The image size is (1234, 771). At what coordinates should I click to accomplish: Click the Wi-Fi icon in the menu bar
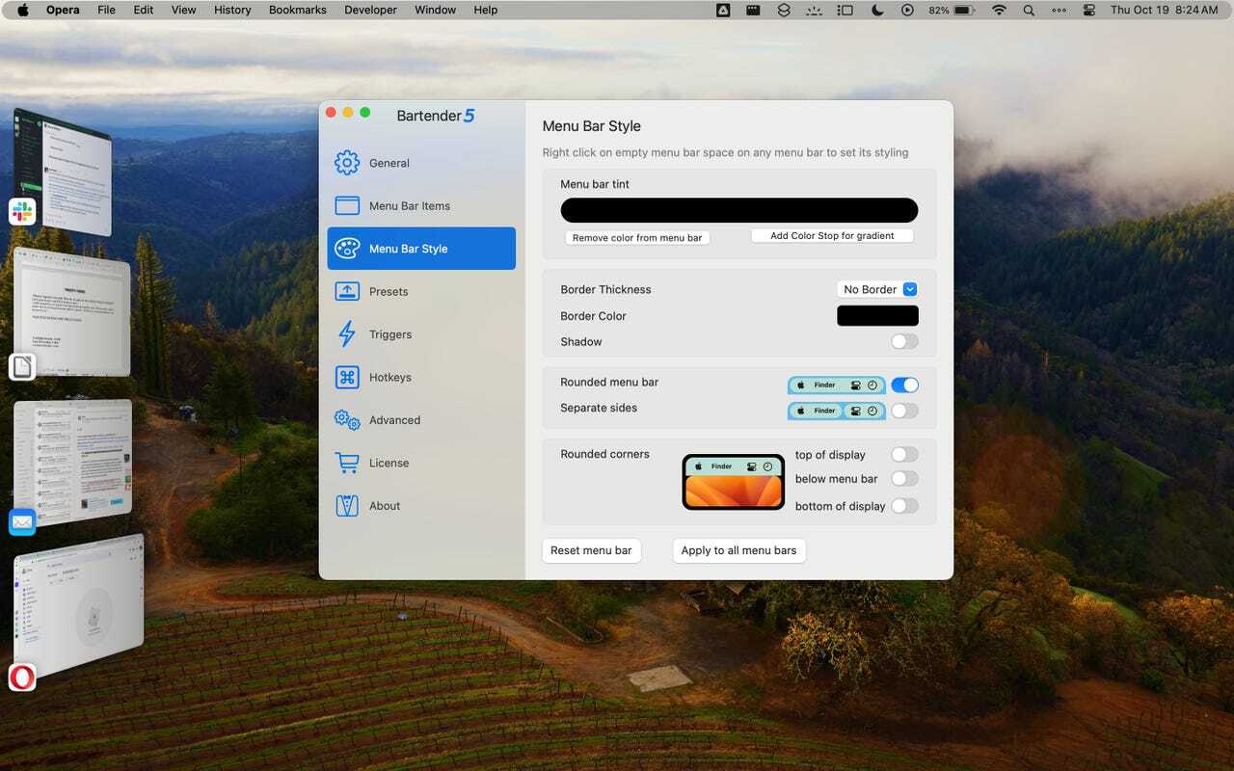point(999,10)
